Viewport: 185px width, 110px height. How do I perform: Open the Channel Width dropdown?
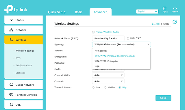click(108, 75)
